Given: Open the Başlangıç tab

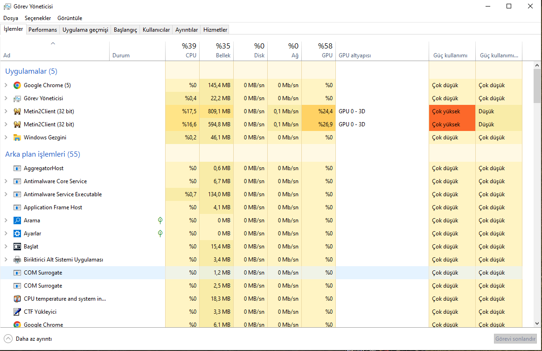Looking at the screenshot, I should [x=125, y=30].
